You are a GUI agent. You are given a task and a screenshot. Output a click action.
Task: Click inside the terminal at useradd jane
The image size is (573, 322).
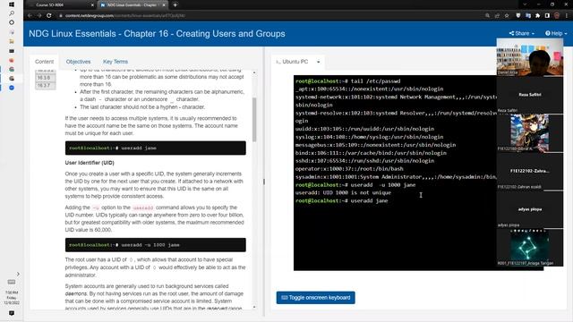[x=369, y=200]
